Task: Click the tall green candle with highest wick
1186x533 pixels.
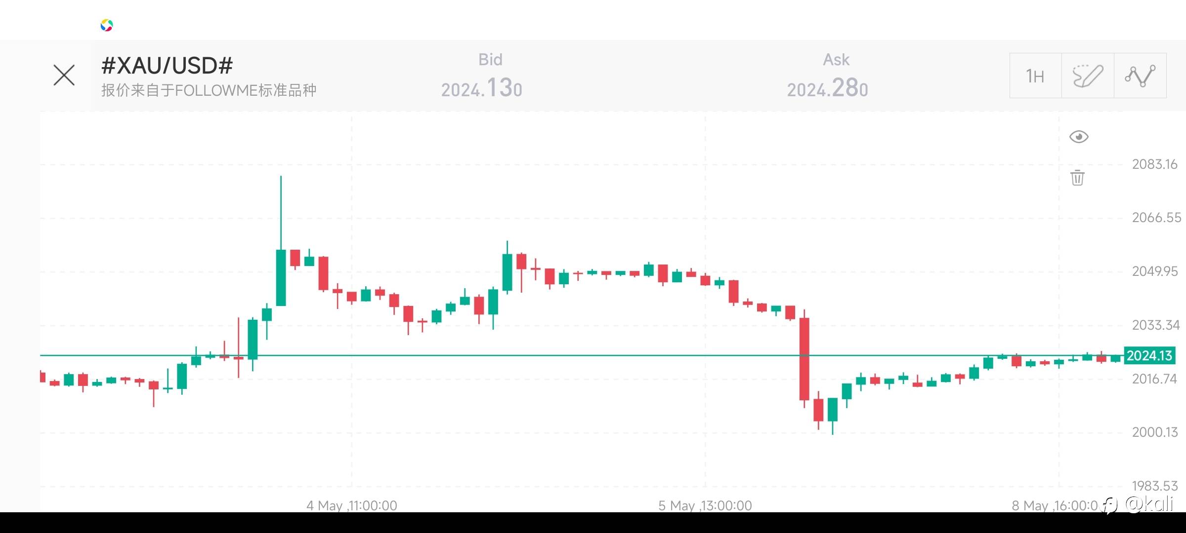Action: [x=281, y=277]
